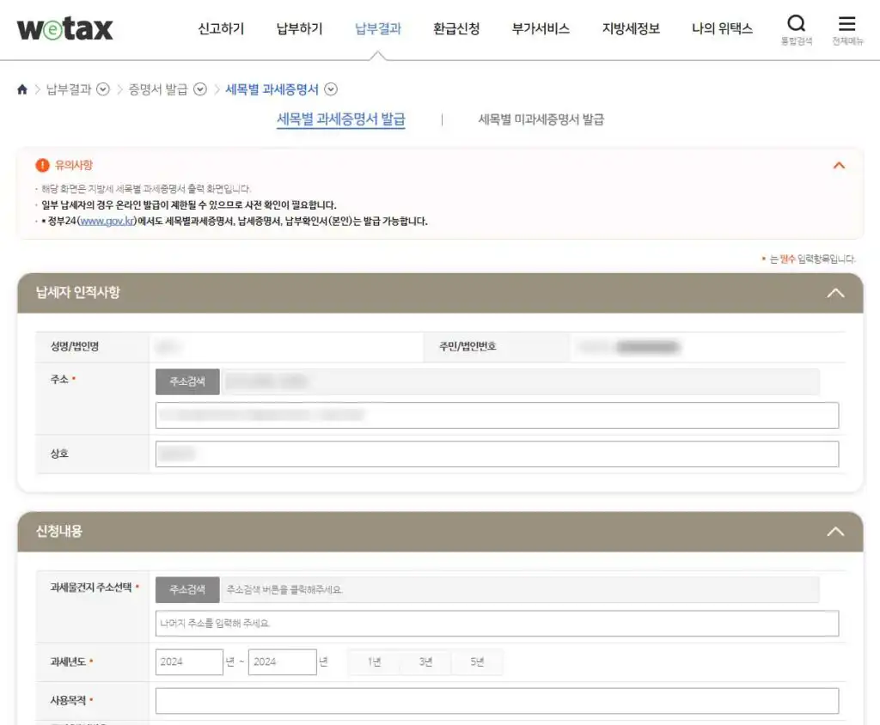Click the detailed address field under 주소
This screenshot has height=725, width=880.
(498, 415)
